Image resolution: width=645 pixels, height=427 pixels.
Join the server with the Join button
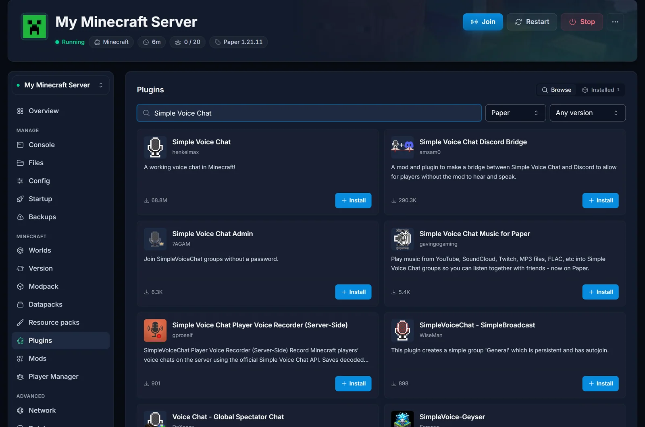coord(483,22)
